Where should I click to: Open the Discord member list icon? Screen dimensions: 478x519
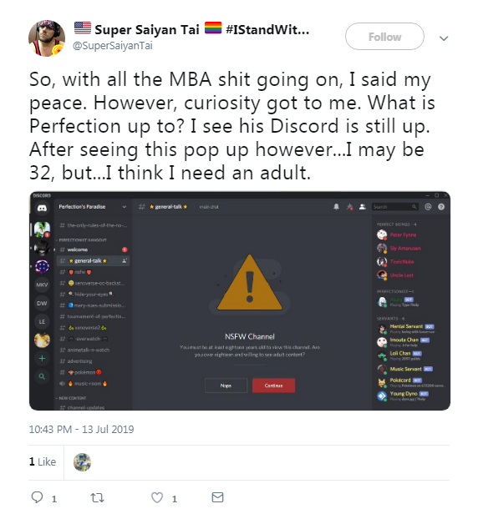[363, 207]
